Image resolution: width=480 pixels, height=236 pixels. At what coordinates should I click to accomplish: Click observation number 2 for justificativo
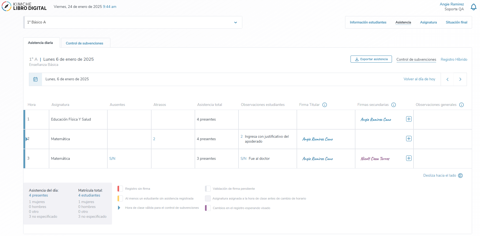(x=241, y=137)
